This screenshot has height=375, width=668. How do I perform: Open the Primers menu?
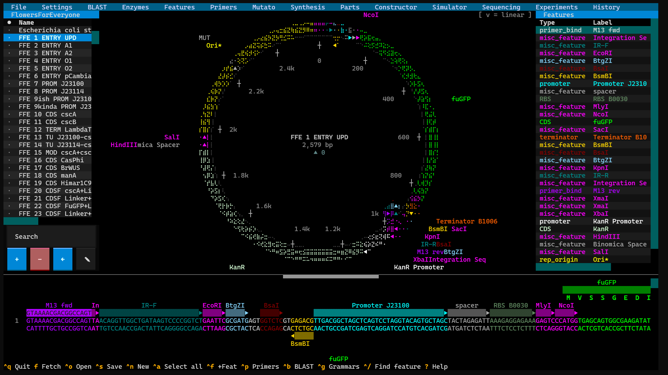(223, 7)
